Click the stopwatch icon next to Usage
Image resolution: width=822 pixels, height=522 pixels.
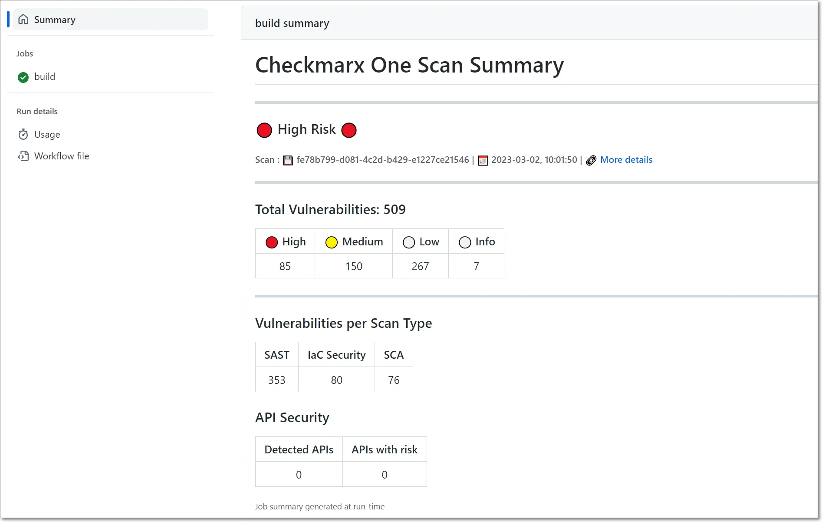coord(23,134)
